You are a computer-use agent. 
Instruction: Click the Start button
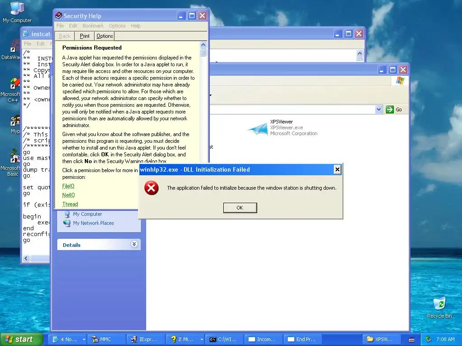21,339
